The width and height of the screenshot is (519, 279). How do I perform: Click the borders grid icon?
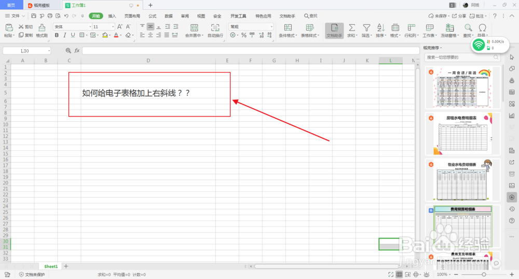(81, 35)
